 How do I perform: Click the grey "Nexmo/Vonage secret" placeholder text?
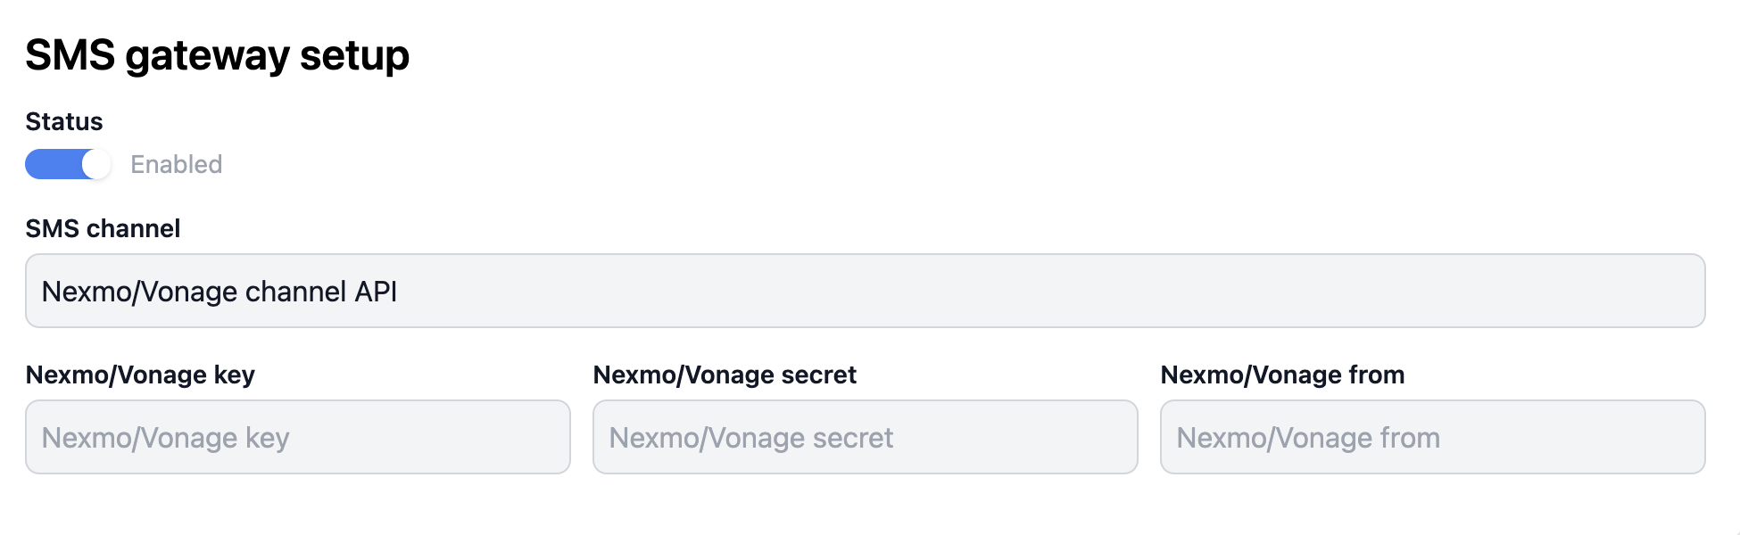tap(750, 438)
